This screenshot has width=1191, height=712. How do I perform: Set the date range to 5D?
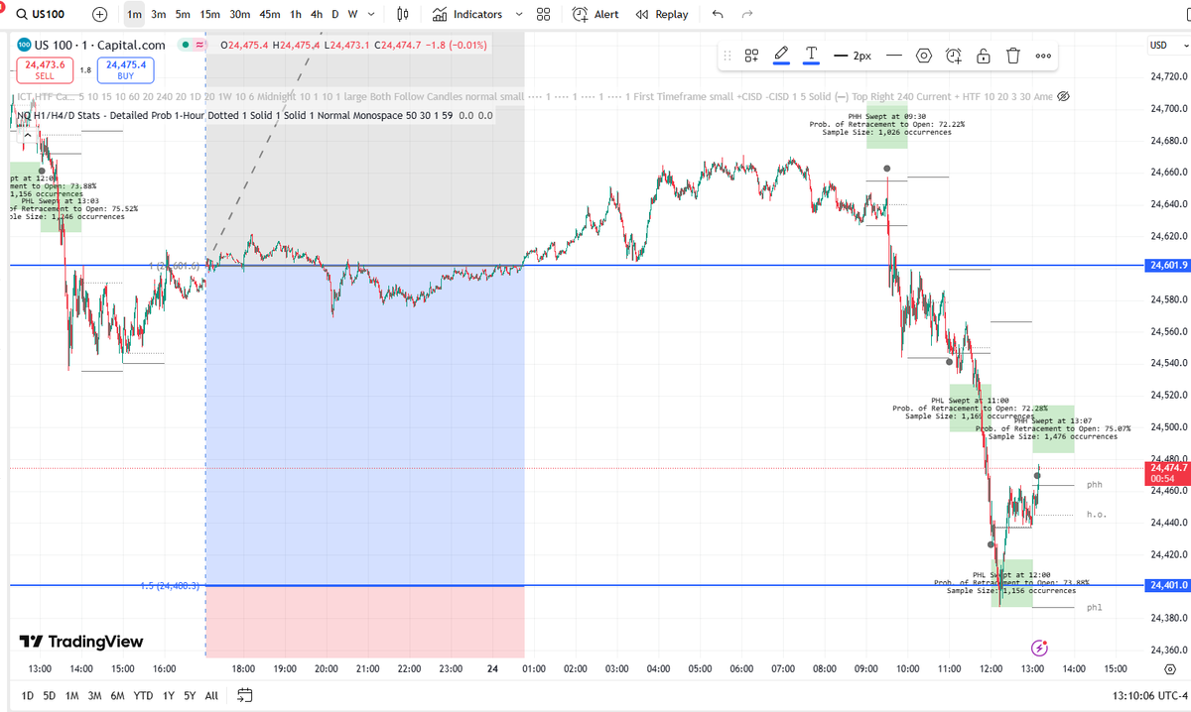(x=50, y=695)
